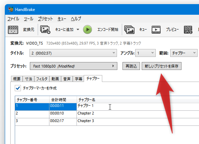Switch to the 音声 tab
199x144 pixels.
click(x=67, y=79)
